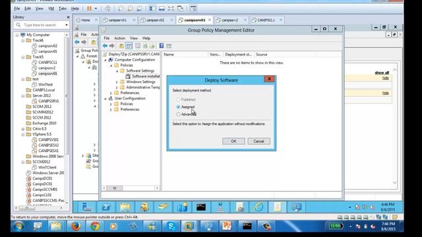Select the Published radio option
The image size is (422, 237).
click(x=178, y=99)
